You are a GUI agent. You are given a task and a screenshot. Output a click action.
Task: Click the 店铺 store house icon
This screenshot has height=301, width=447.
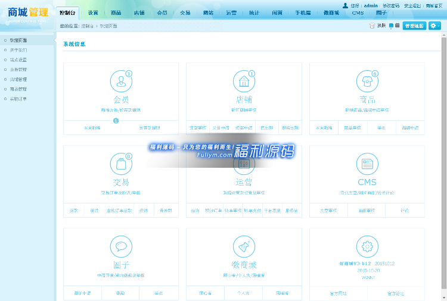pyautogui.click(x=244, y=81)
